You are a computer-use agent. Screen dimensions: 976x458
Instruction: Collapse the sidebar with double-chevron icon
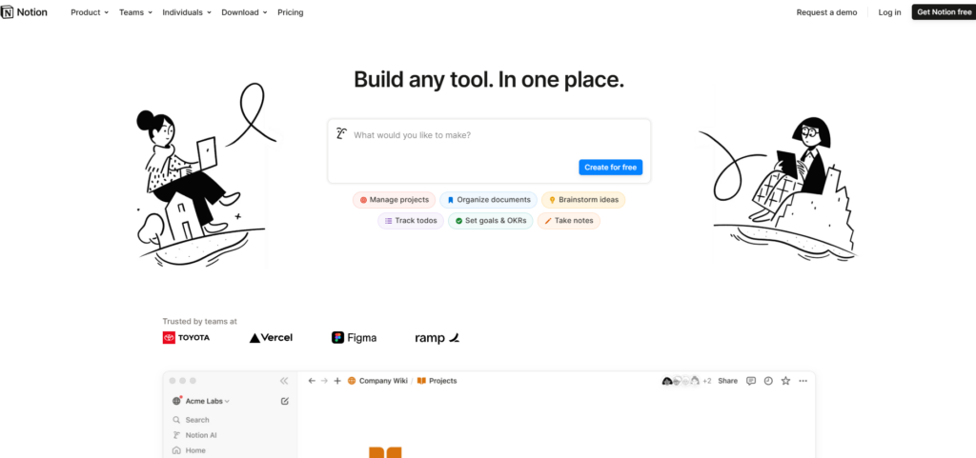tap(284, 381)
